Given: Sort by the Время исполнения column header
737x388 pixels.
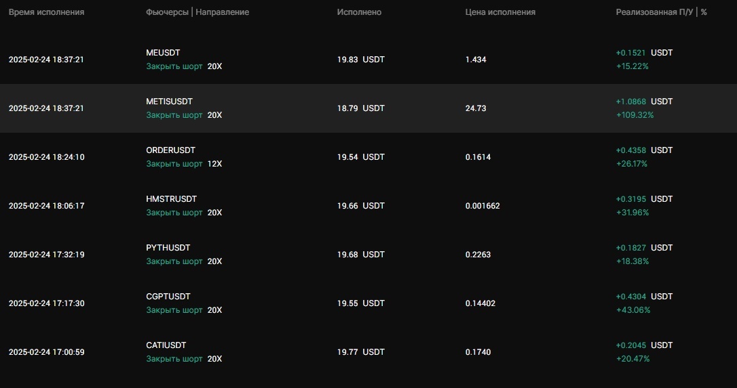Looking at the screenshot, I should (46, 12).
